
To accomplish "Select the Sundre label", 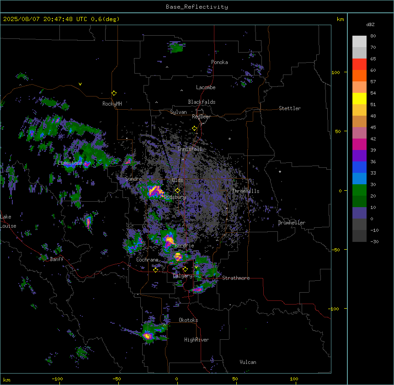I will pyautogui.click(x=133, y=179).
